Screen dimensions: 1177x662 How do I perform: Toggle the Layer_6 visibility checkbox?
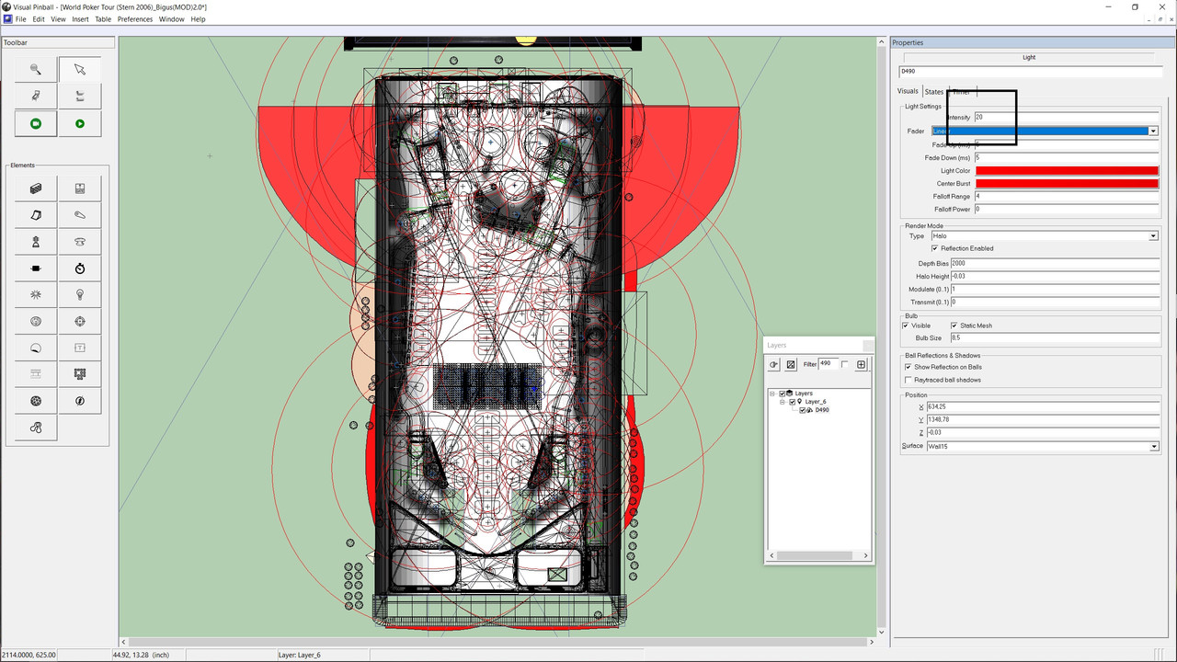tap(793, 402)
